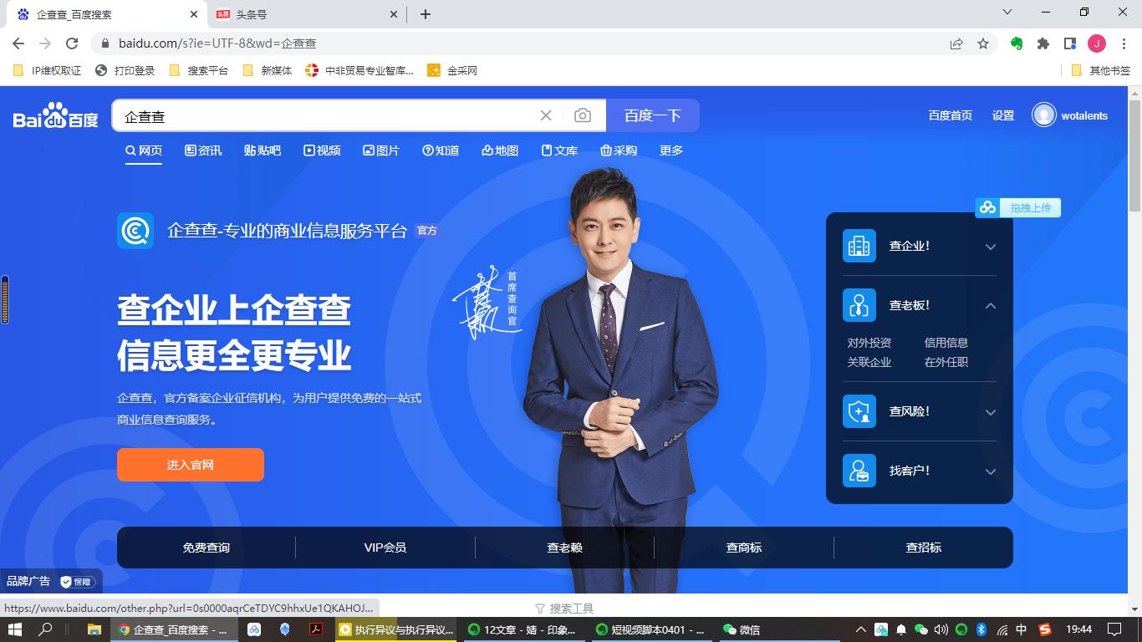This screenshot has height=642, width=1142.
Task: Click inside the search input field
Action: [334, 115]
